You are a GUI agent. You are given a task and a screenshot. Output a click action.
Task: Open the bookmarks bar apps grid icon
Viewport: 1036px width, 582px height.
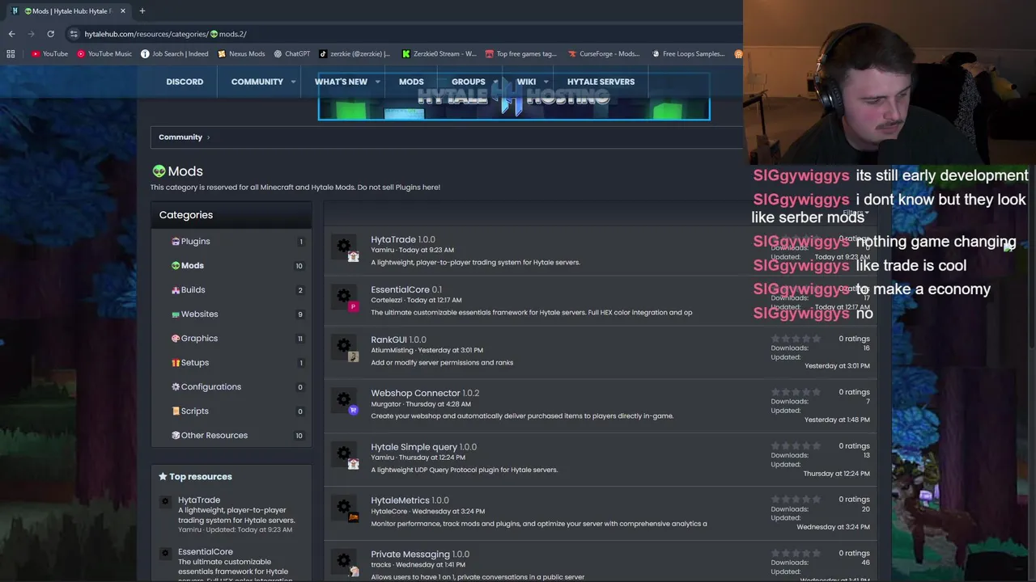11,54
